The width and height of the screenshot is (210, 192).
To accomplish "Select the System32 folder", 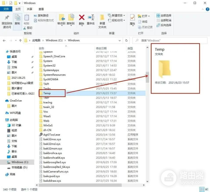I will tap(49, 66).
